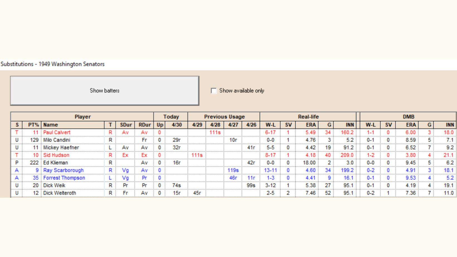Click the Up column header

pos(159,125)
